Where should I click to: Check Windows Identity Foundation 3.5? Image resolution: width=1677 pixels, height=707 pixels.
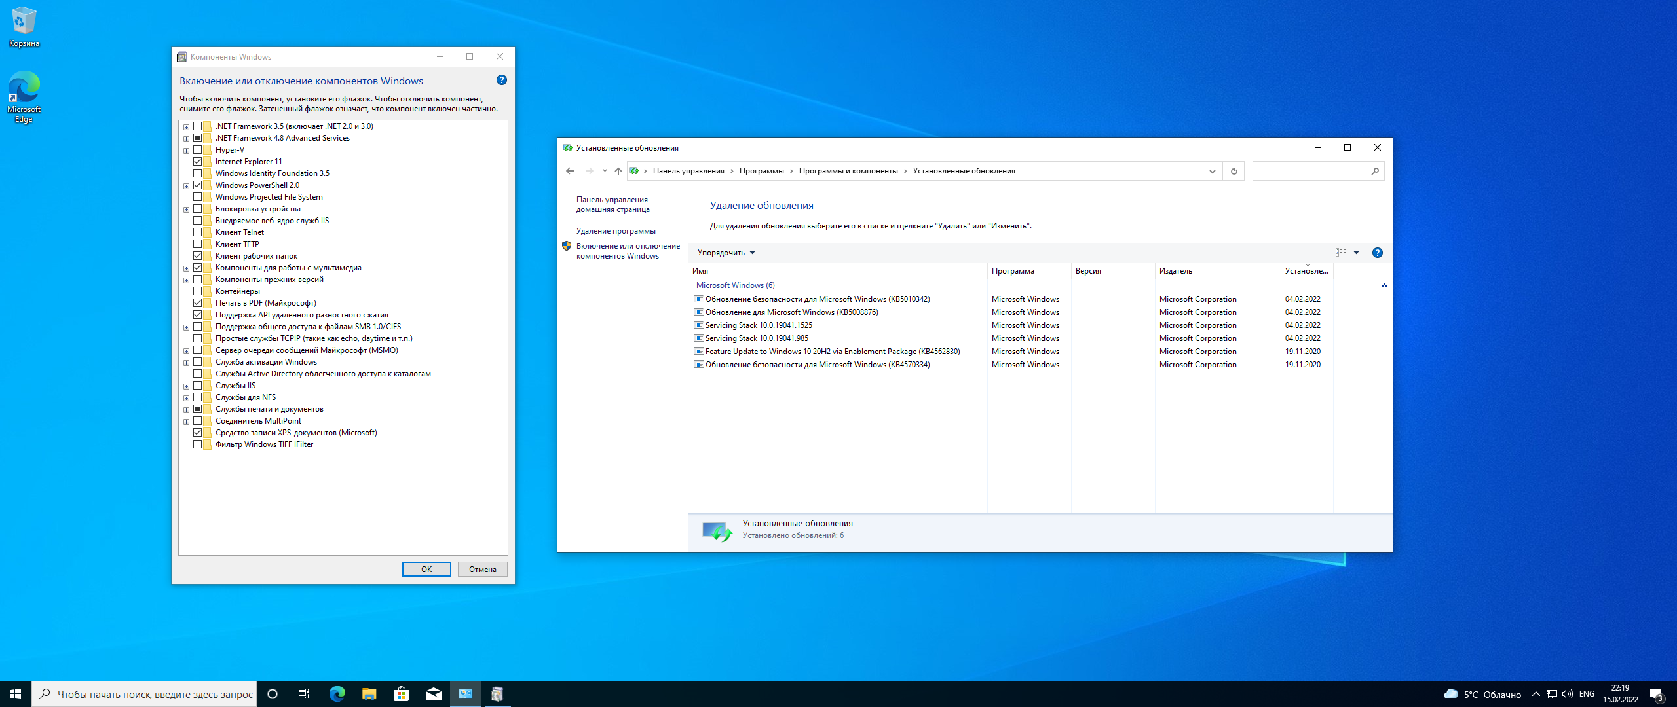click(x=197, y=173)
